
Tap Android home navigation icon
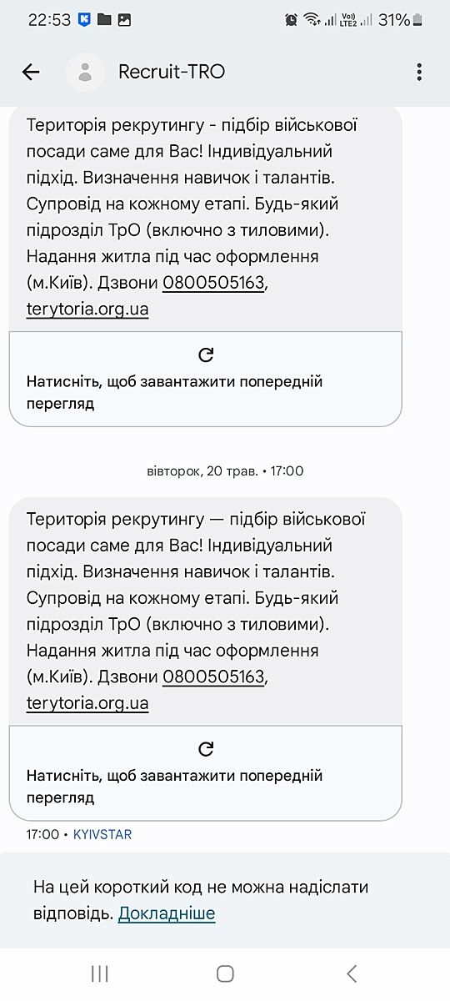(225, 973)
